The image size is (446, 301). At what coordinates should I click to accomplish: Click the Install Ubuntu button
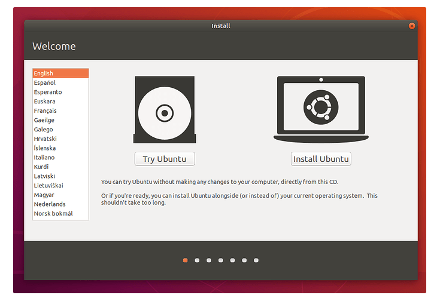321,159
